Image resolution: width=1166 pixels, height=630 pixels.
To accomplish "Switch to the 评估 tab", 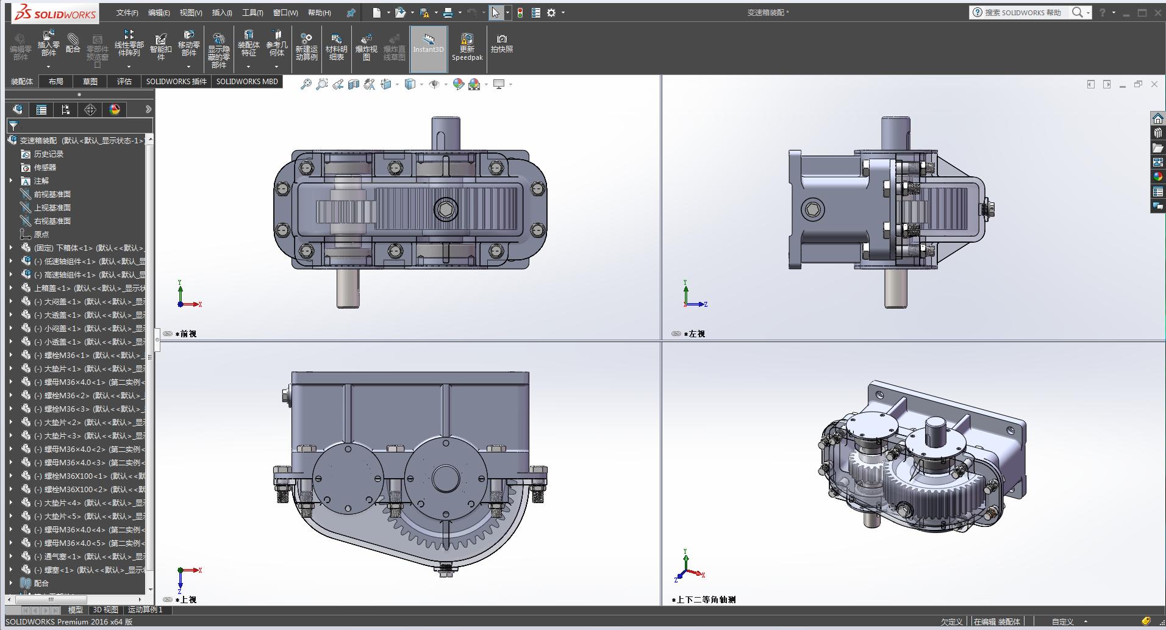I will (x=124, y=82).
